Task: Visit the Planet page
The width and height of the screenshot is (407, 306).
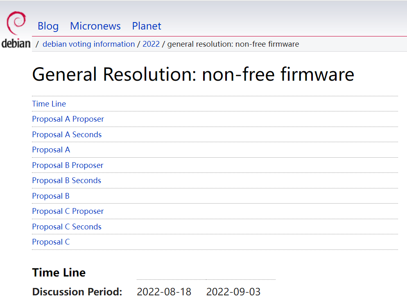Action: (x=146, y=26)
